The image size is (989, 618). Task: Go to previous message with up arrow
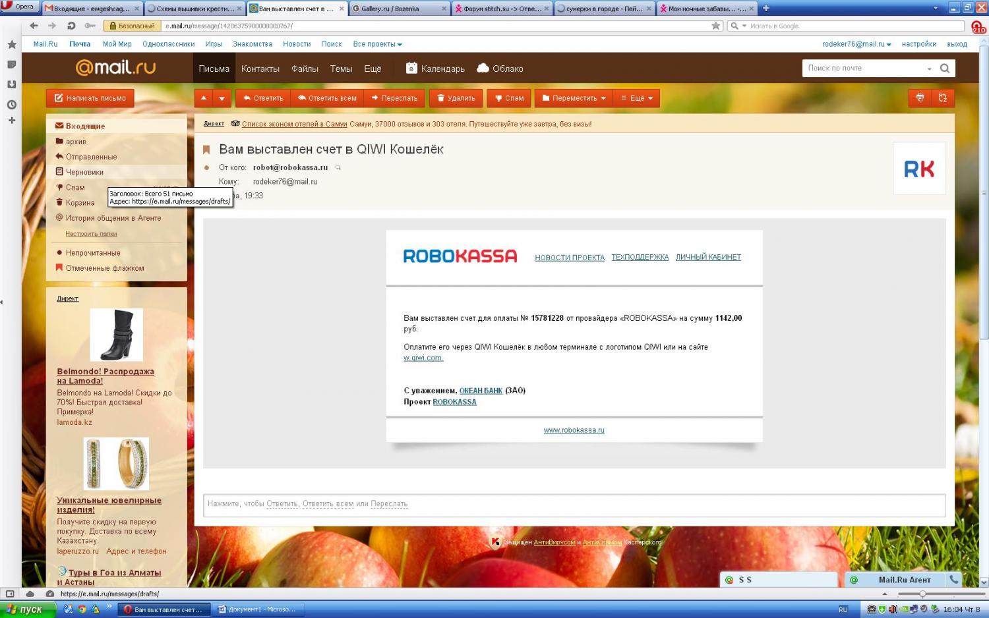(x=204, y=98)
